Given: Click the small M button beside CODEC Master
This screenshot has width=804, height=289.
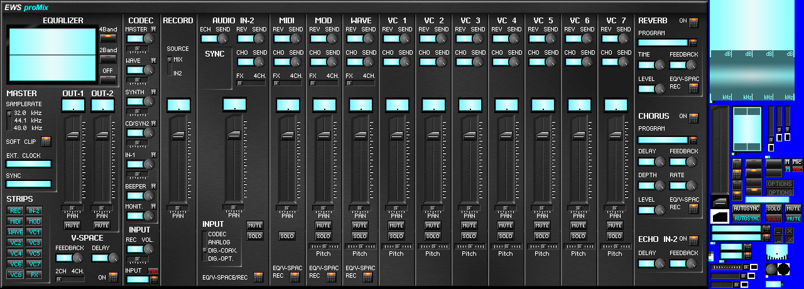Looking at the screenshot, I should click(x=153, y=30).
